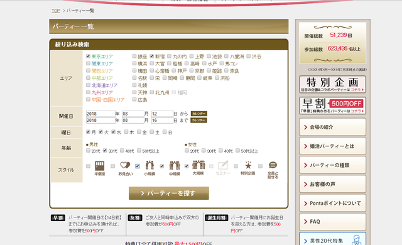Viewport: 402px width, 245px height.
Task: Click the パーティーを探す search button
Action: click(169, 193)
